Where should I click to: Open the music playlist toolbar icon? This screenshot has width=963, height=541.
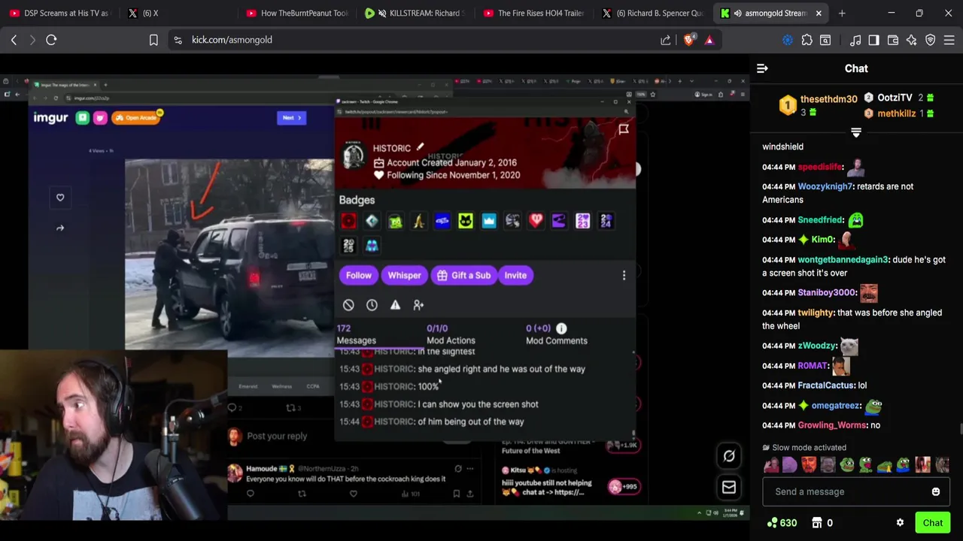855,40
